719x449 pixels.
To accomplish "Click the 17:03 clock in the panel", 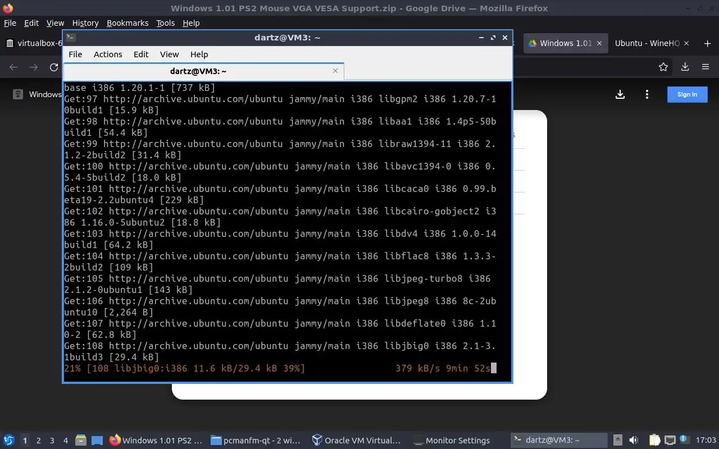I will (706, 441).
